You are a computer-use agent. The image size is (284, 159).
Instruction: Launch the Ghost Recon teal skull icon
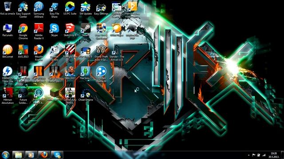pos(39,96)
